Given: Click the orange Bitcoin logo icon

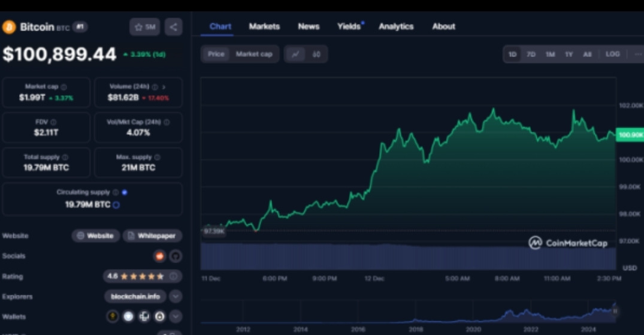Looking at the screenshot, I should click(9, 27).
